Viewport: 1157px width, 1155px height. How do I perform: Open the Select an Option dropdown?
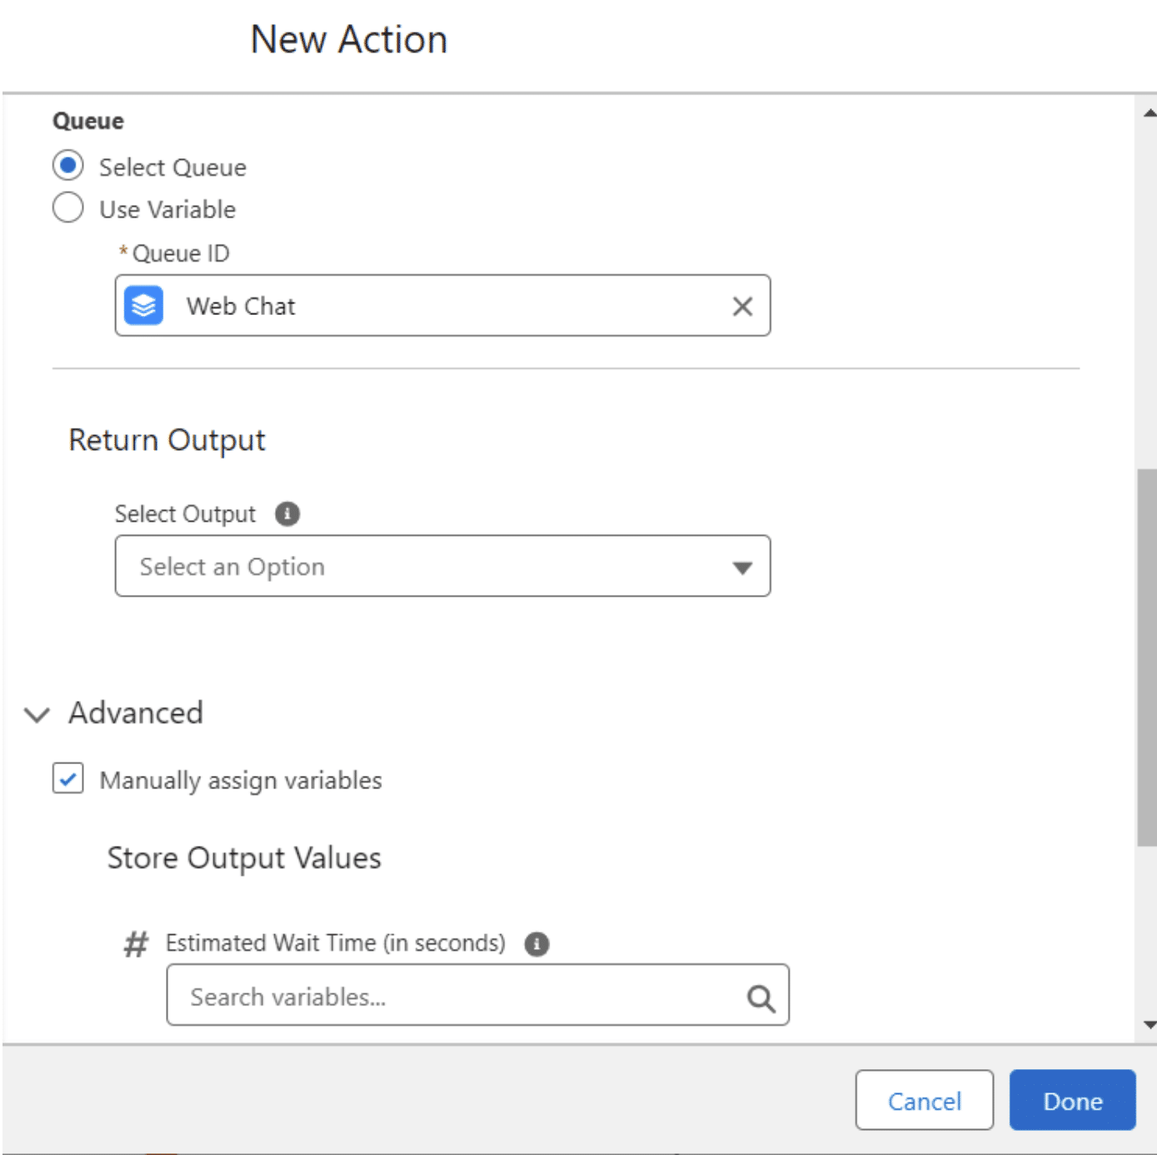[x=443, y=567]
